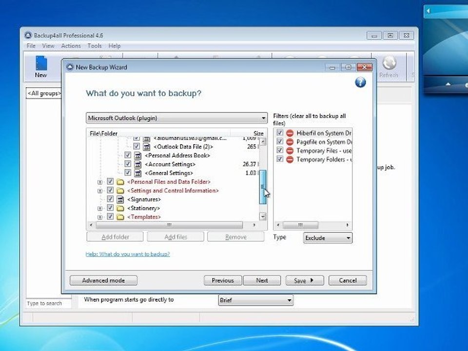Click the up arrow on desktop gadget
Image resolution: width=468 pixels, height=351 pixels.
click(x=448, y=84)
